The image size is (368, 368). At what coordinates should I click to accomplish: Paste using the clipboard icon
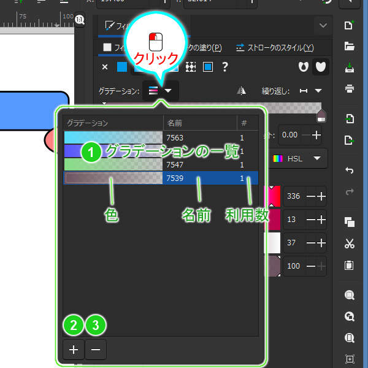coord(349,266)
